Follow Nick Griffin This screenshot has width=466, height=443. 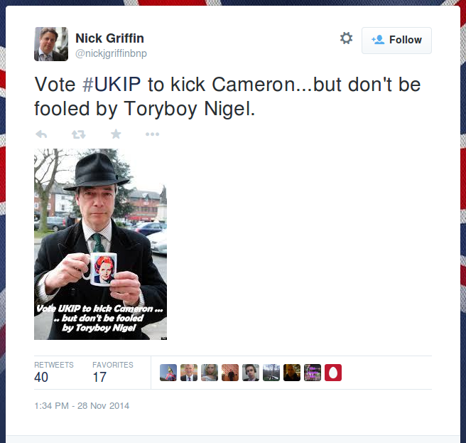pyautogui.click(x=396, y=40)
